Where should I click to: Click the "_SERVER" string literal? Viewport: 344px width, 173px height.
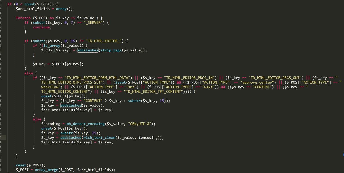94,23
